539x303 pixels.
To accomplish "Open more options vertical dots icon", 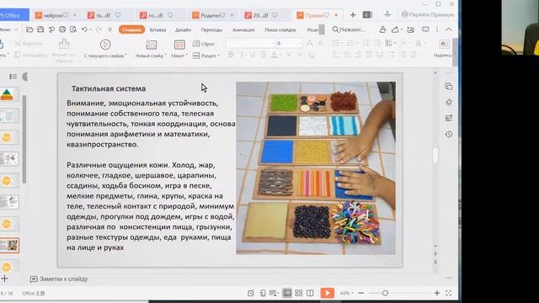I will pos(437,29).
